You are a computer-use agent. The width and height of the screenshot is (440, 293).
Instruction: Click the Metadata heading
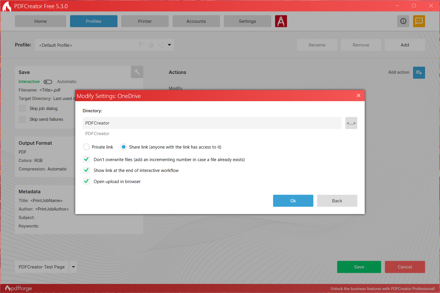click(30, 192)
